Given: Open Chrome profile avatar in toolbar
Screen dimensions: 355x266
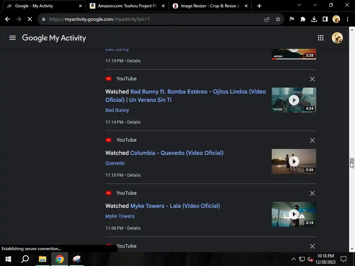Looking at the screenshot, I should 336,19.
